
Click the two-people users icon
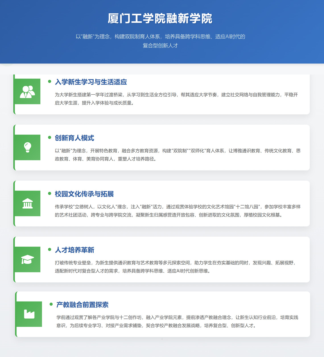[27, 92]
